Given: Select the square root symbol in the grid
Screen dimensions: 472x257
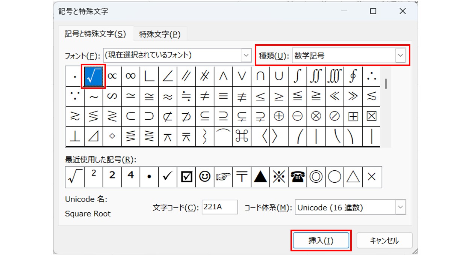Looking at the screenshot, I should 93,76.
